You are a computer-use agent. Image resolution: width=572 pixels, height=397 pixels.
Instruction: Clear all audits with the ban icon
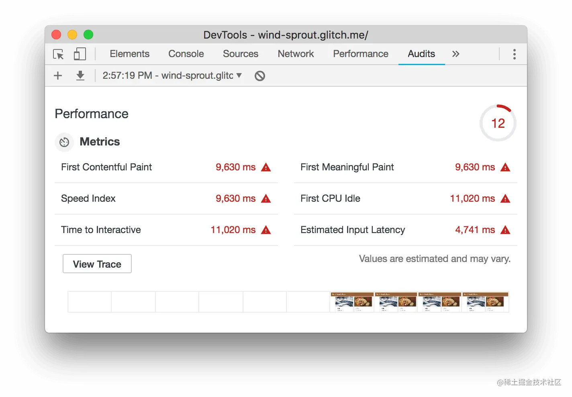tap(260, 76)
